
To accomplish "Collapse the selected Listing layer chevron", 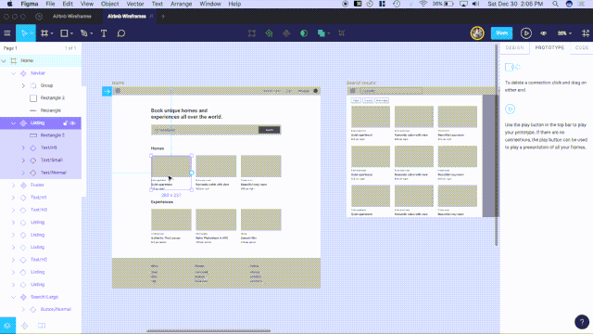I will tap(13, 123).
